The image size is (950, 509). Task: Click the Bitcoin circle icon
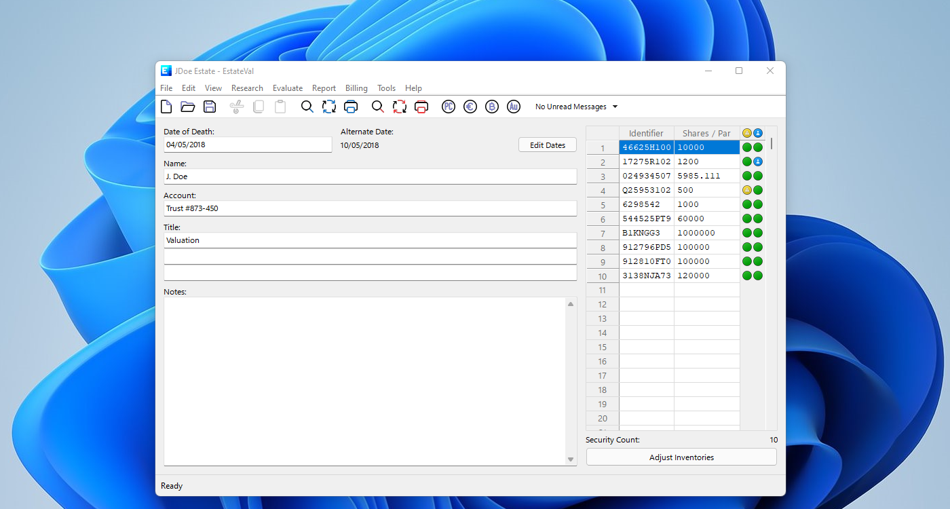[492, 107]
